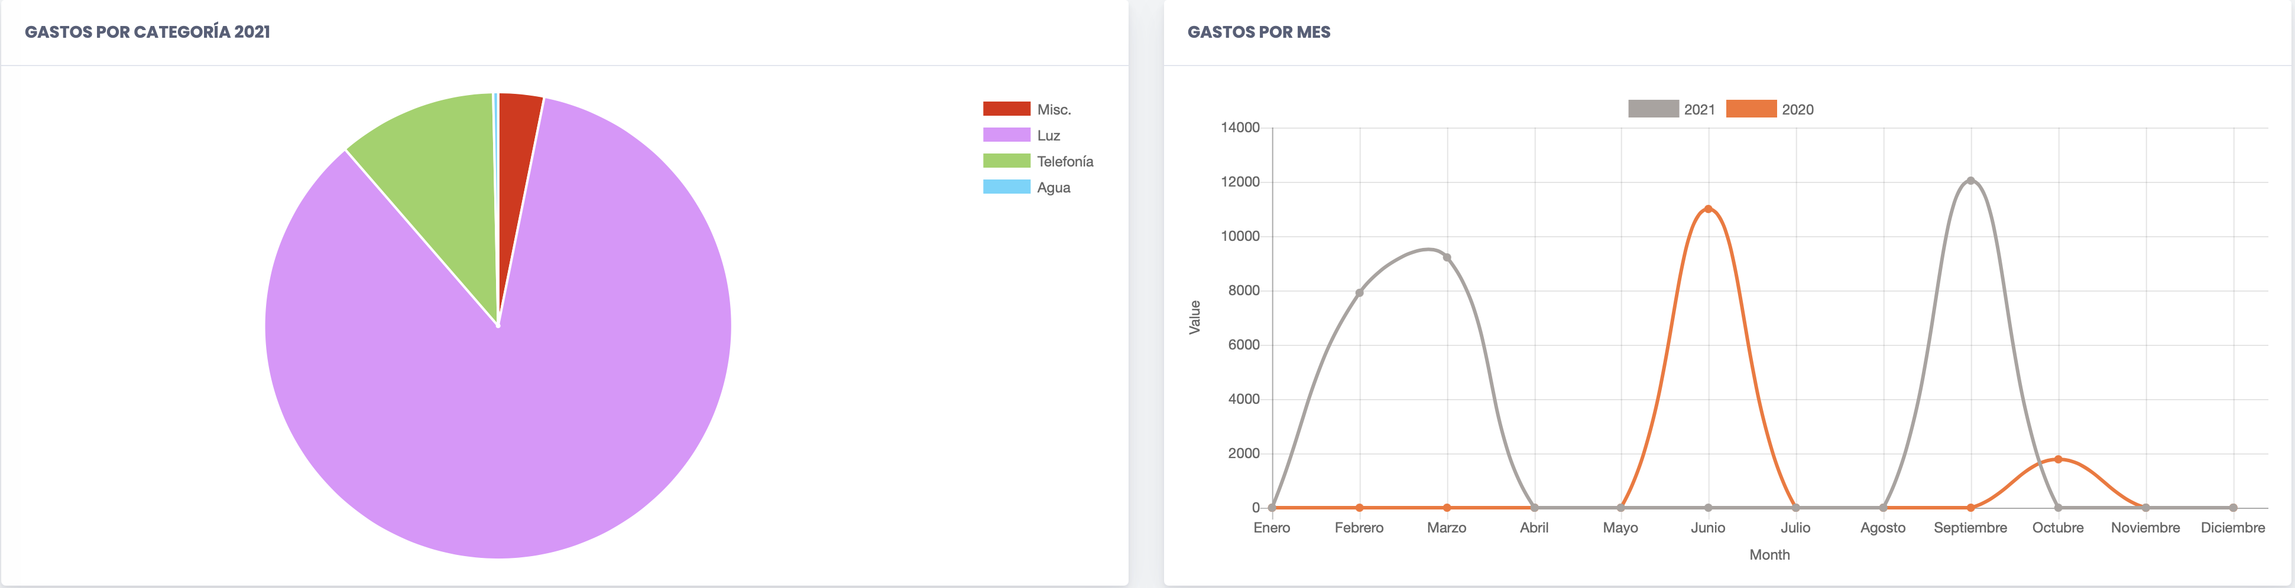The height and width of the screenshot is (588, 2295).
Task: Click the Gastos por Mes heading
Action: [x=1259, y=32]
